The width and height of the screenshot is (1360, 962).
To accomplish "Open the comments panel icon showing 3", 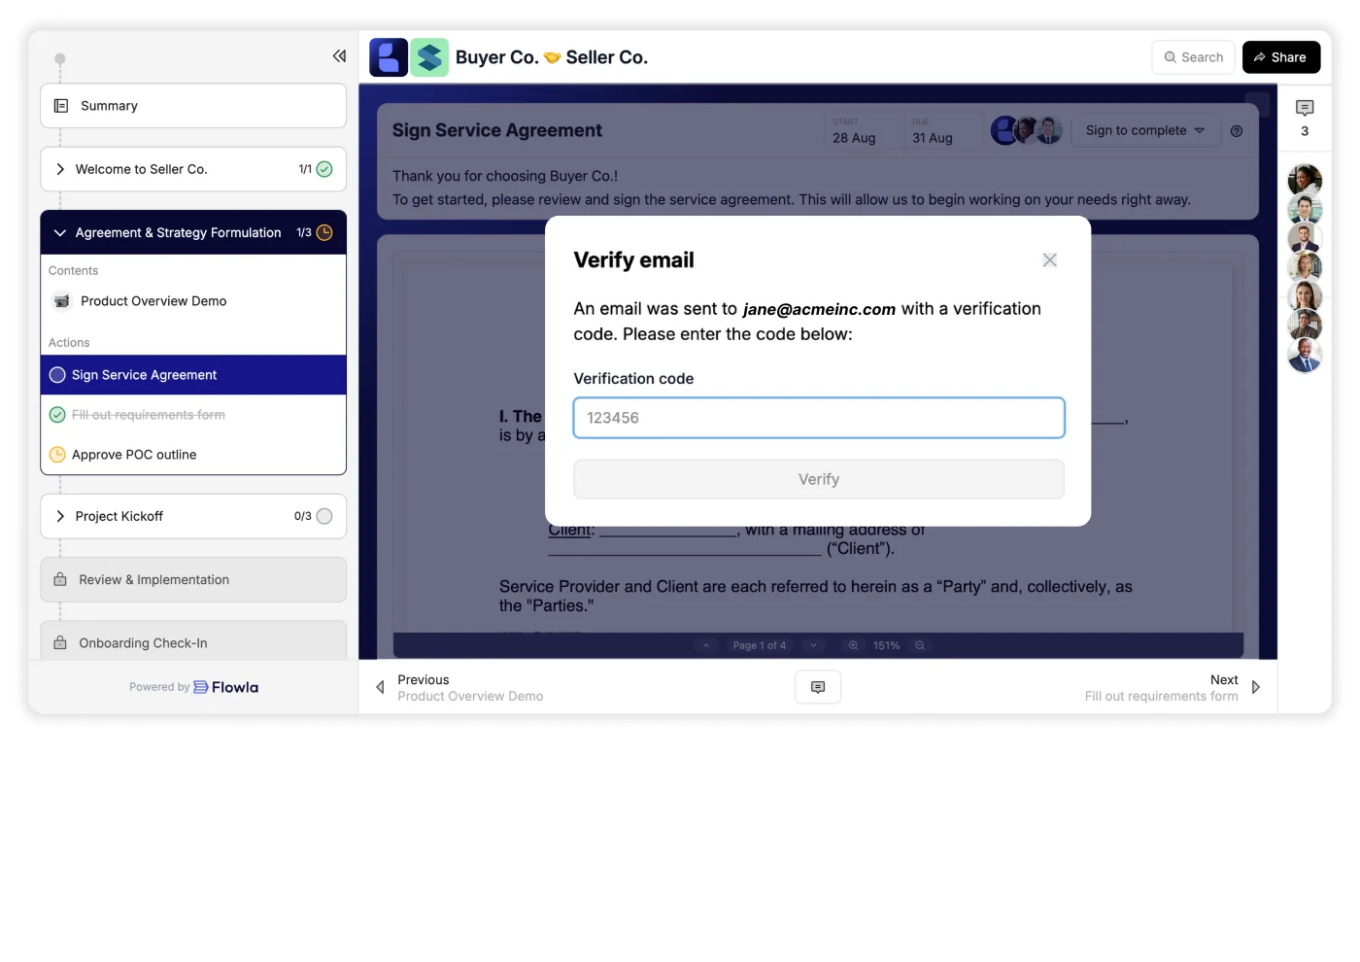I will [x=1305, y=117].
